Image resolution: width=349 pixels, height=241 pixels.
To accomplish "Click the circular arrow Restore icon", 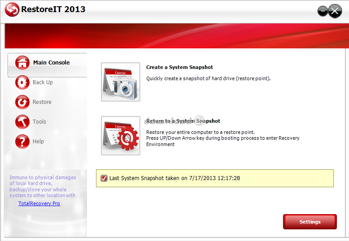I will pos(22,102).
